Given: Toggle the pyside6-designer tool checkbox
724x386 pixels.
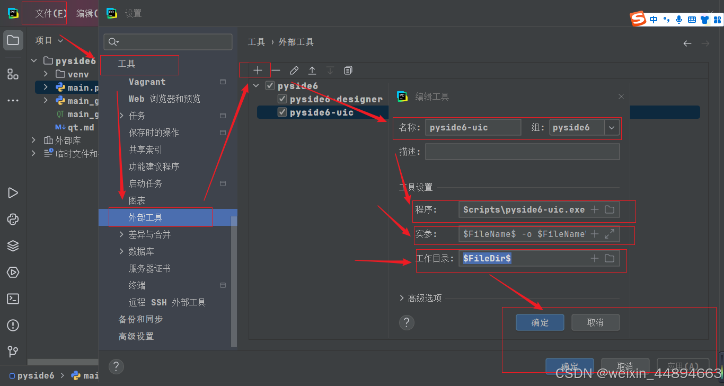Looking at the screenshot, I should (282, 99).
